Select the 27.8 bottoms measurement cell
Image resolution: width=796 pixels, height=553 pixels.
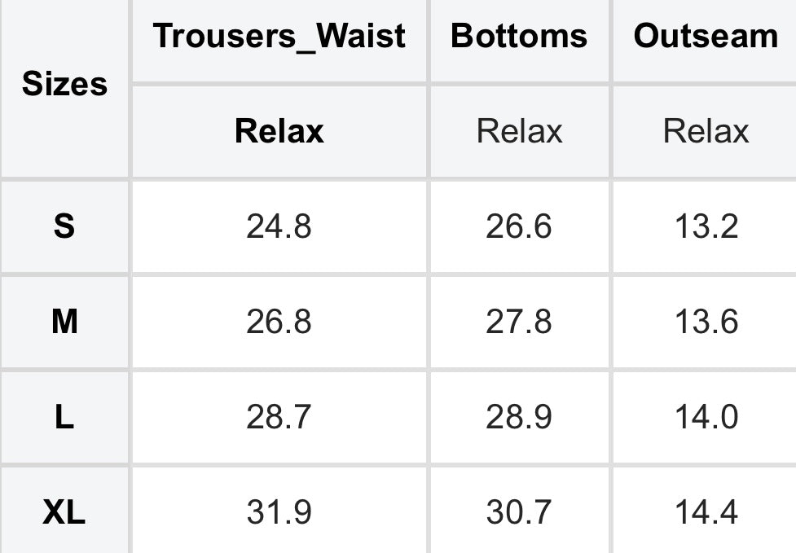point(519,323)
